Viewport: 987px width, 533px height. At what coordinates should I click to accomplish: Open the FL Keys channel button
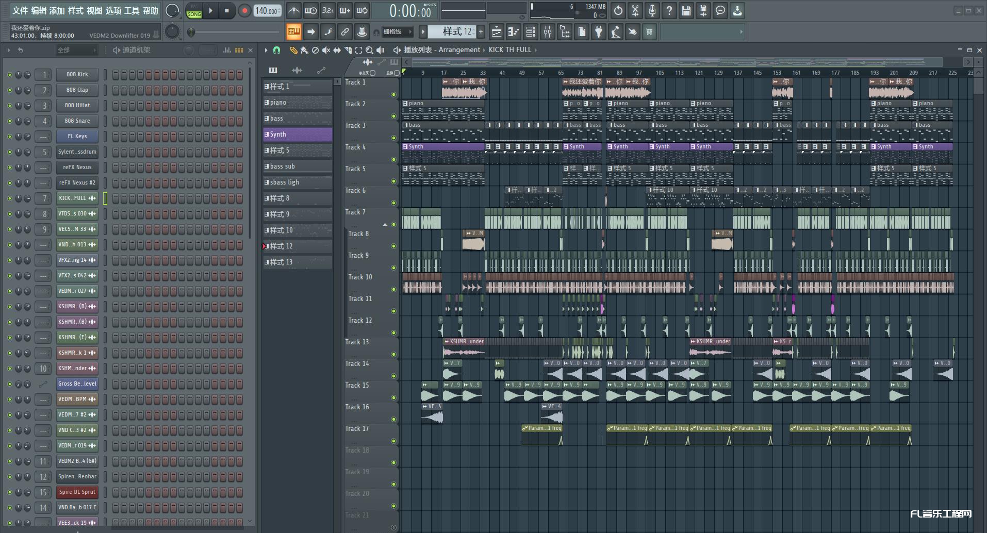pos(77,137)
